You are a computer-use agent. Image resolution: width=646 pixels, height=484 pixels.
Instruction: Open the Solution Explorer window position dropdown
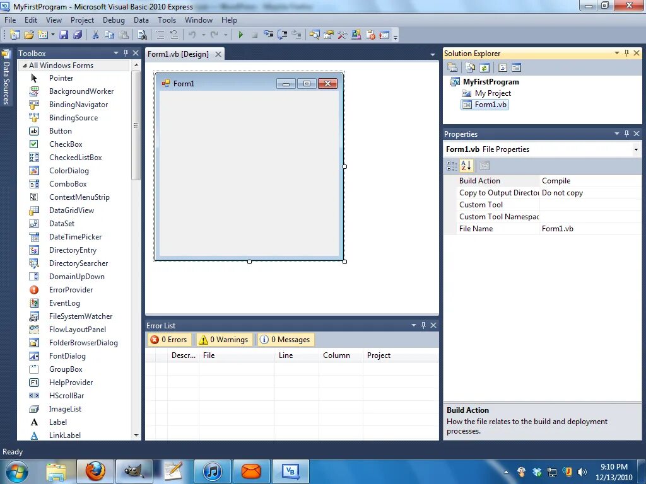pos(617,53)
